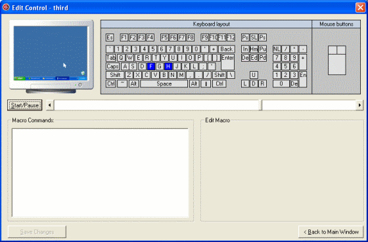Click the left Ctrl key below left Shift
The width and height of the screenshot is (368, 242).
click(x=111, y=84)
